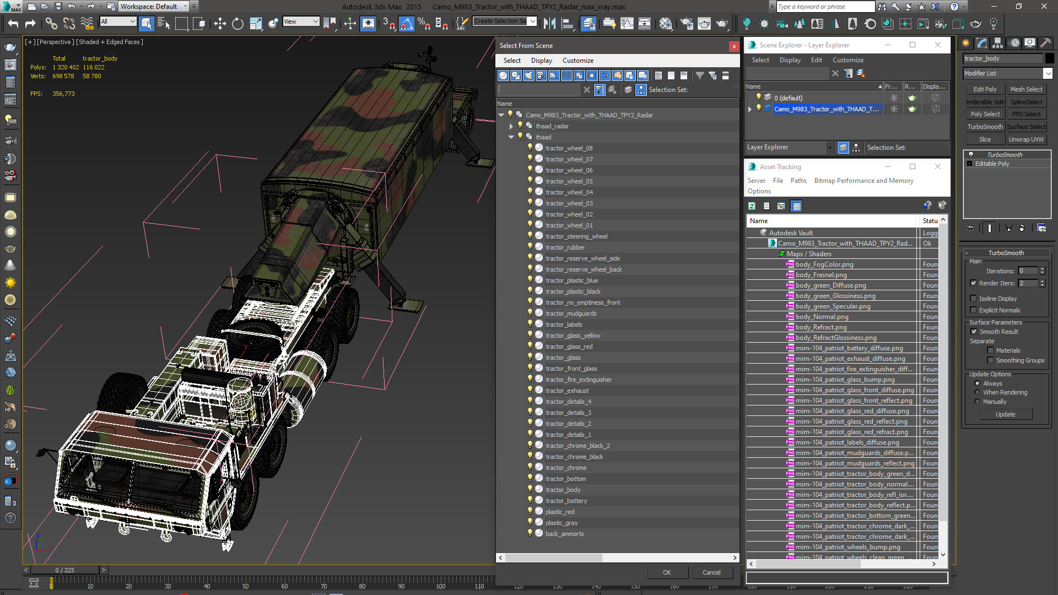Viewport: 1058px width, 595px height.
Task: Open Edit menu in Scene Explorer
Action: (816, 60)
